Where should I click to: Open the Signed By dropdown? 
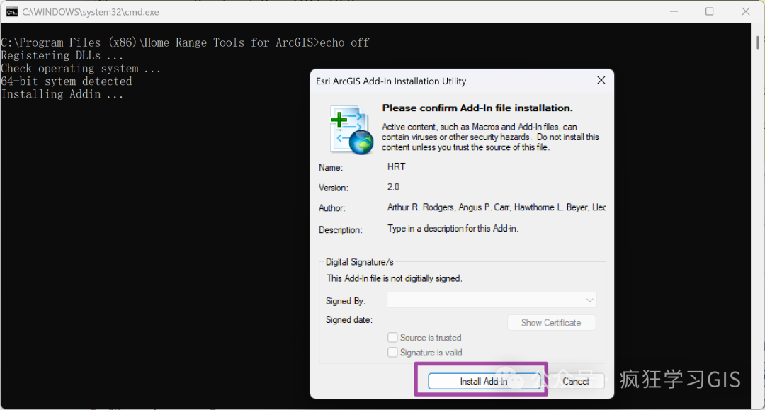point(492,300)
